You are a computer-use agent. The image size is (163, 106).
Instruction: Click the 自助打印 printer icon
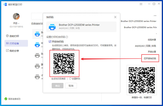pyautogui.click(x=7, y=36)
